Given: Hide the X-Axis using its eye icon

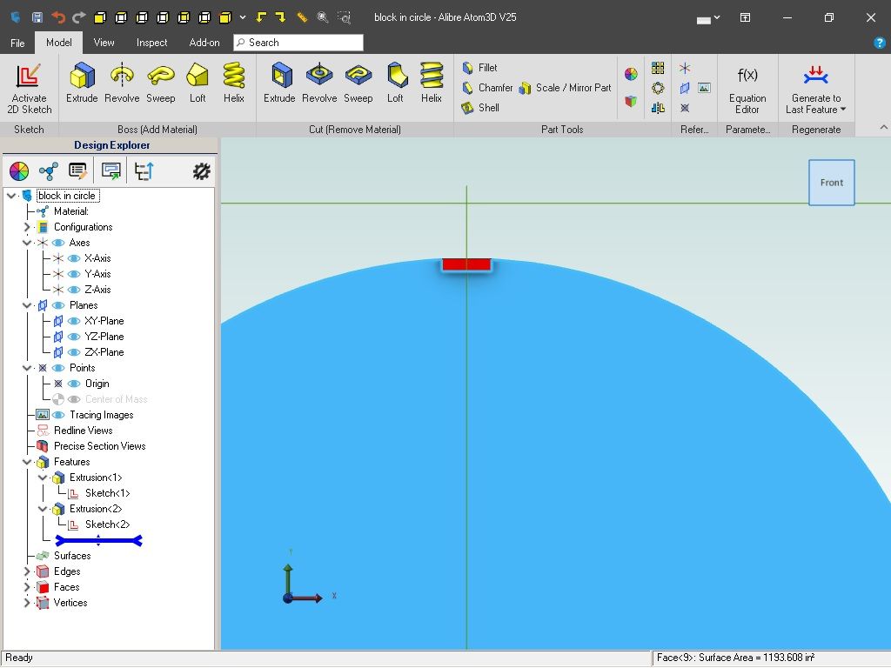Looking at the screenshot, I should 74,258.
